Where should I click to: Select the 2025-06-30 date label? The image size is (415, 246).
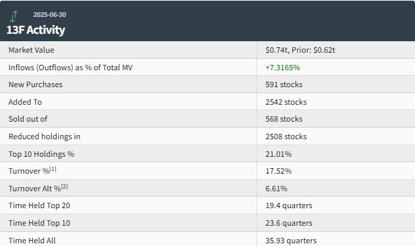(x=49, y=15)
